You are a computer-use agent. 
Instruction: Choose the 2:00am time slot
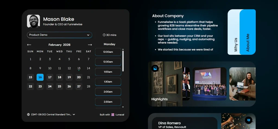point(108,92)
